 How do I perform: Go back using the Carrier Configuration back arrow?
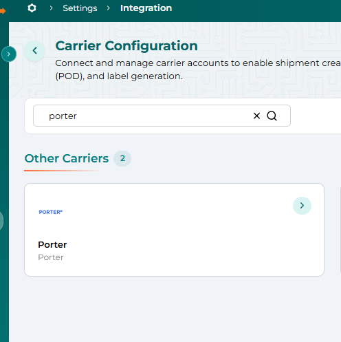[x=34, y=51]
